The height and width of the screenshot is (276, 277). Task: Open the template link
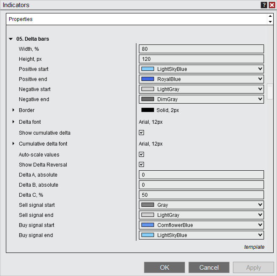(254, 247)
